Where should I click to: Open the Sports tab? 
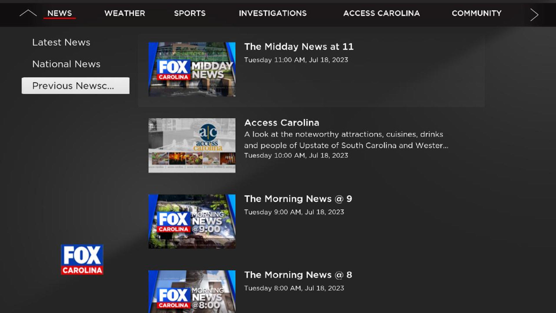point(190,13)
